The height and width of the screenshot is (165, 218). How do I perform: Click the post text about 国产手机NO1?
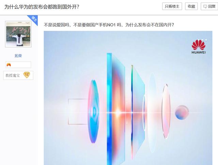click(109, 25)
